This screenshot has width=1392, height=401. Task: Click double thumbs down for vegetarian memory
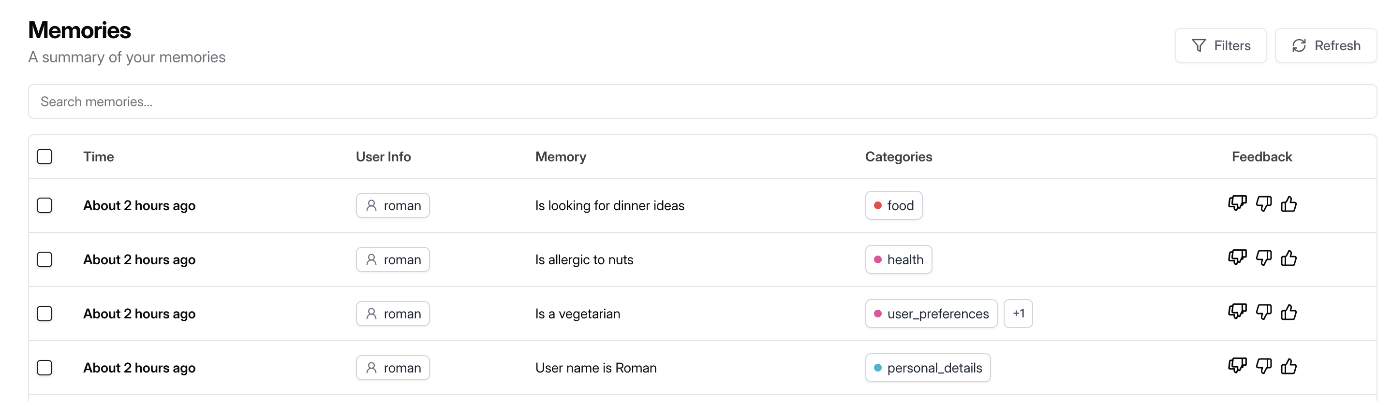[x=1237, y=312]
